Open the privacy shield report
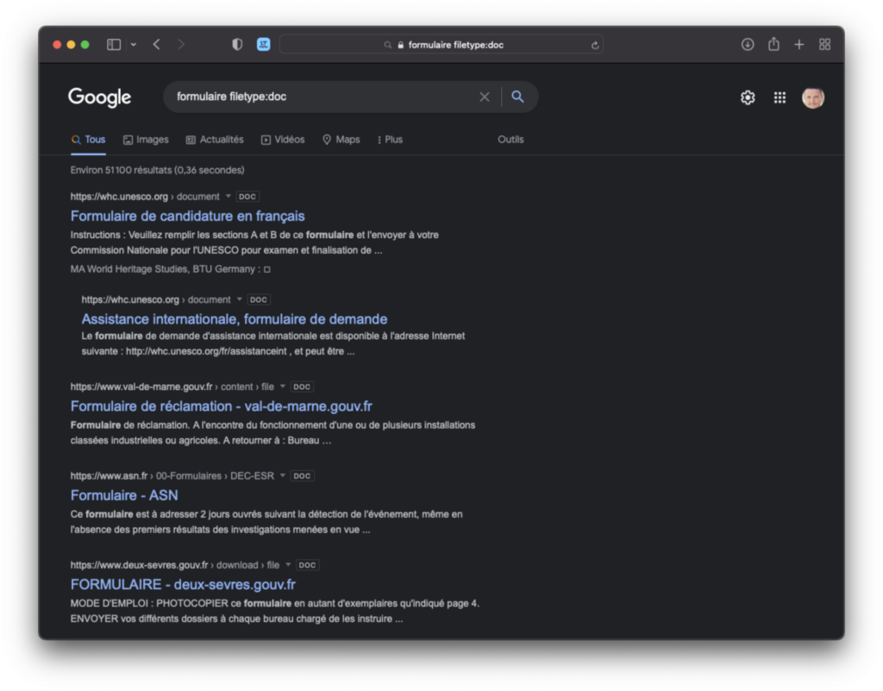 click(x=237, y=45)
